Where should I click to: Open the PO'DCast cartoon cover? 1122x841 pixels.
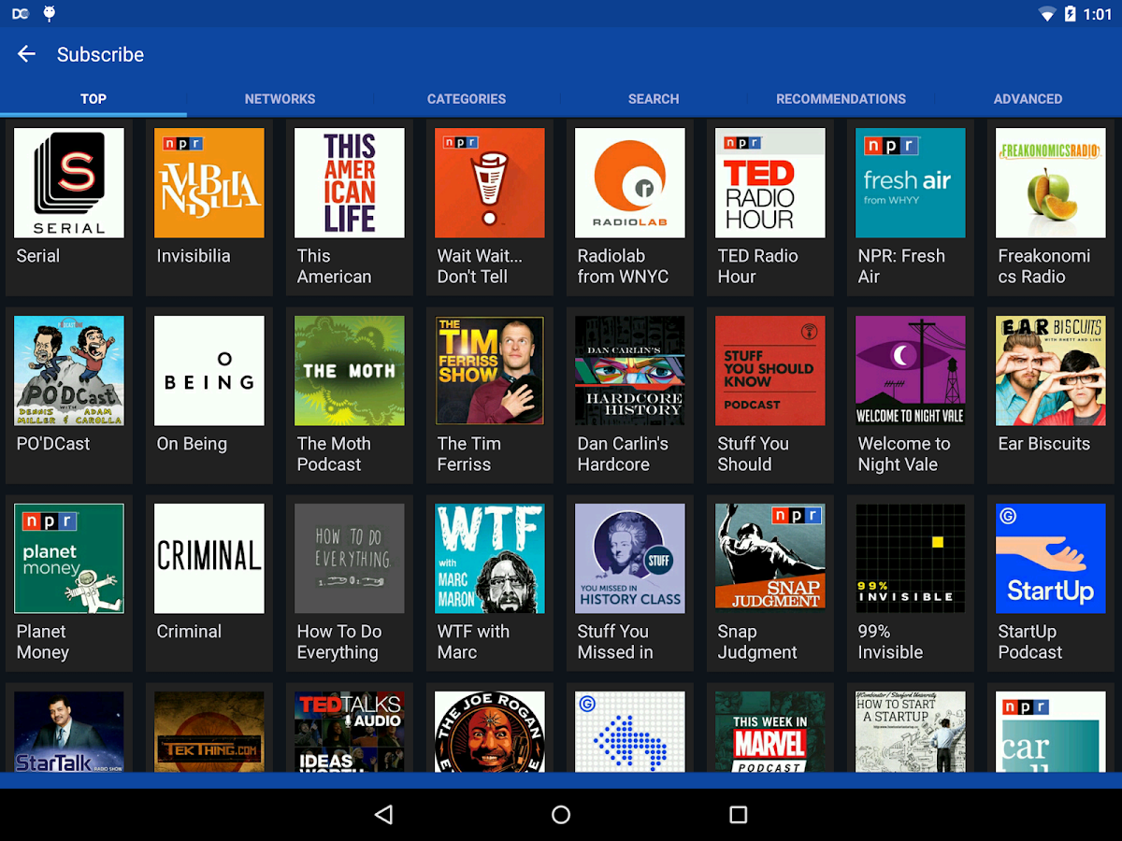(x=69, y=371)
